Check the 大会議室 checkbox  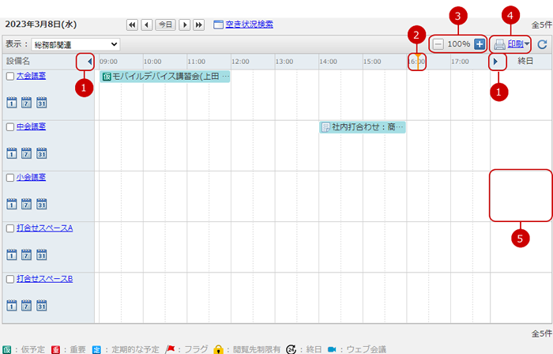[x=10, y=77]
